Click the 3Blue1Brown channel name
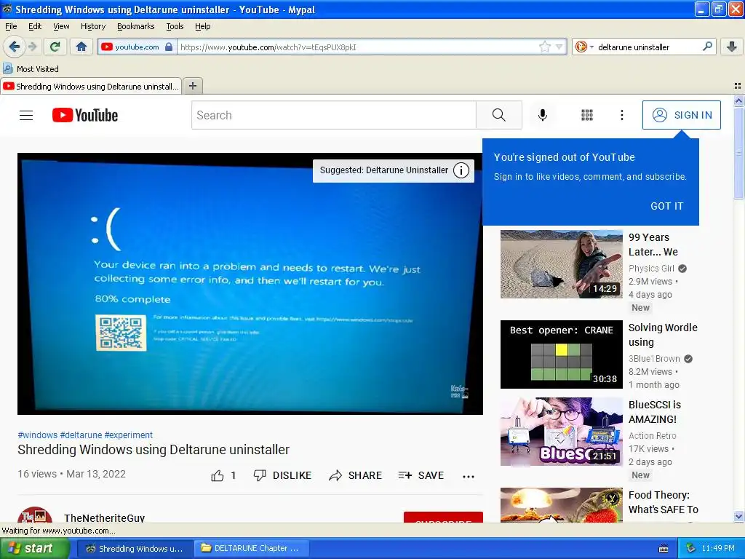This screenshot has height=559, width=745. point(654,358)
